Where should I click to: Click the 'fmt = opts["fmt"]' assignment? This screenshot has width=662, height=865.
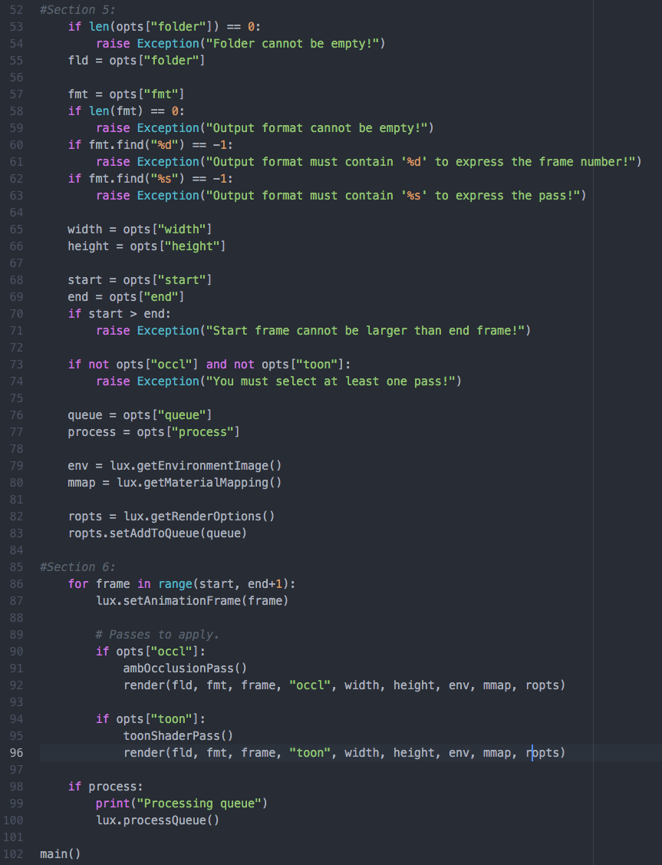(126, 94)
